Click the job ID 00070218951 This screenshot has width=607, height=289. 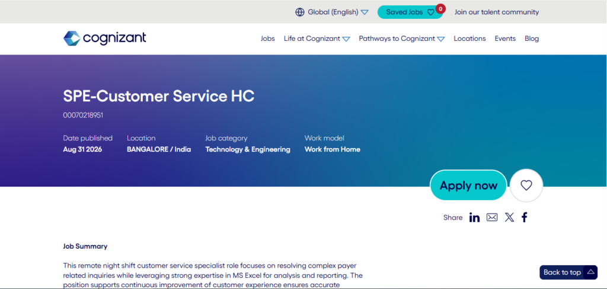coord(83,115)
